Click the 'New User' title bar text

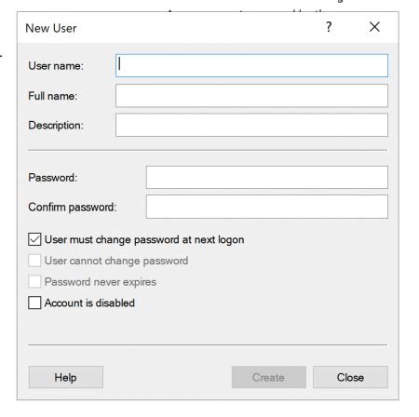[51, 28]
